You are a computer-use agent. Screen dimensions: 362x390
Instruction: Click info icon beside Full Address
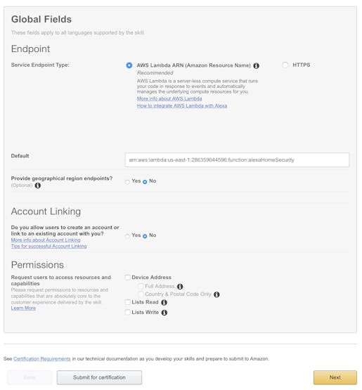click(180, 287)
